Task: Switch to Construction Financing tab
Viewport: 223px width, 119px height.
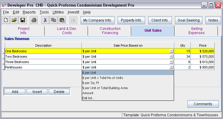Action: tap(110, 30)
